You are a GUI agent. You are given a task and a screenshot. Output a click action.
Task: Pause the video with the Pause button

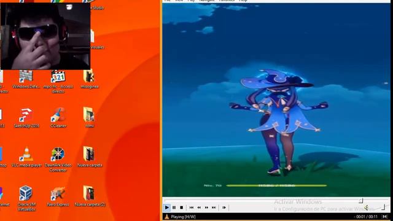pyautogui.click(x=174, y=207)
